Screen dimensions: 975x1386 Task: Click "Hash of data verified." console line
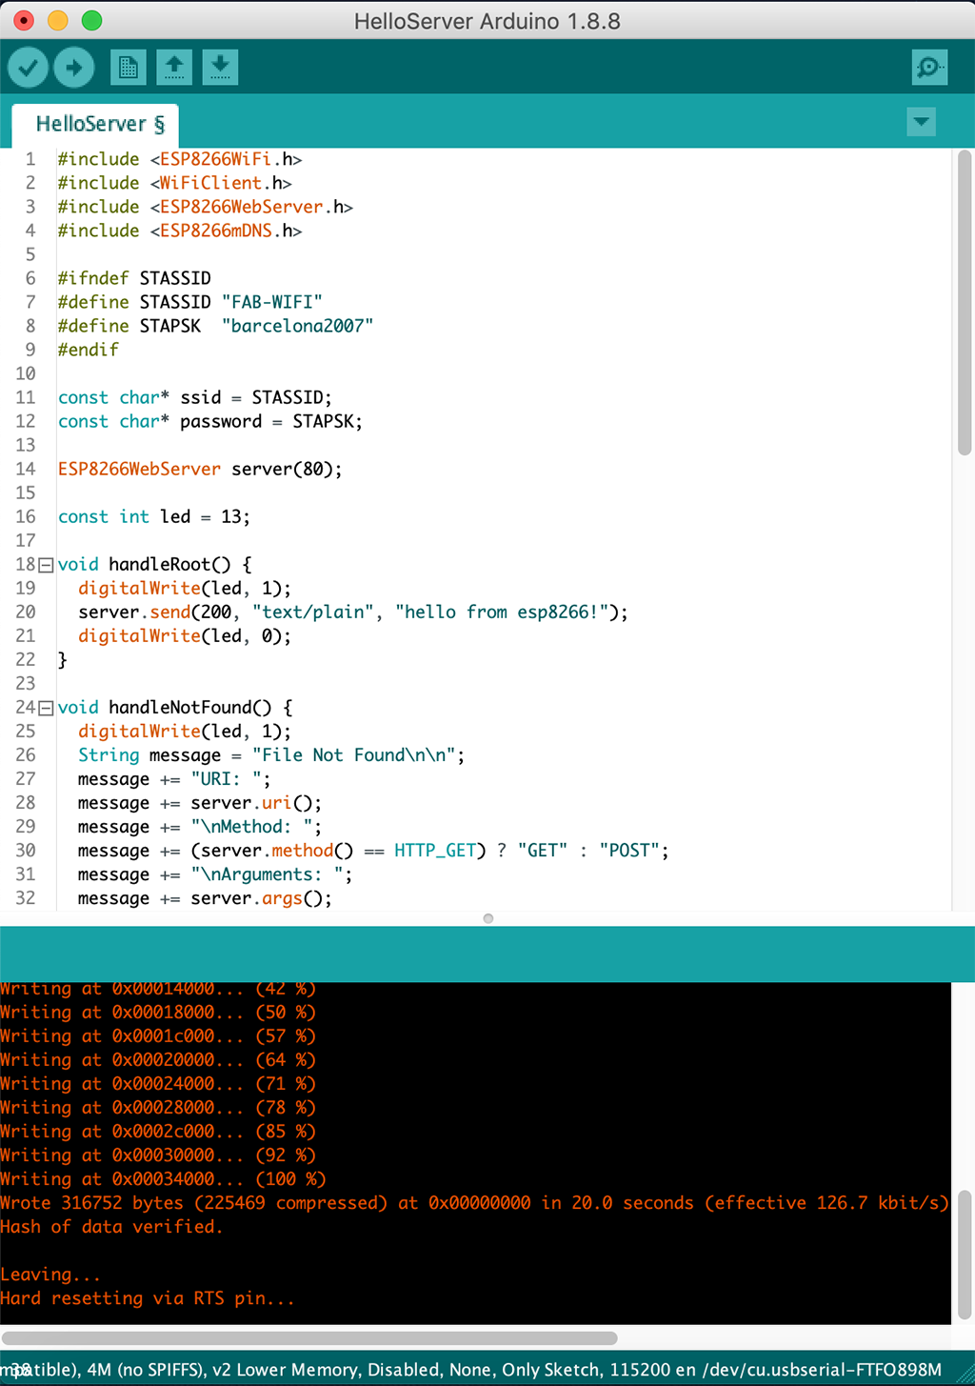[111, 1226]
